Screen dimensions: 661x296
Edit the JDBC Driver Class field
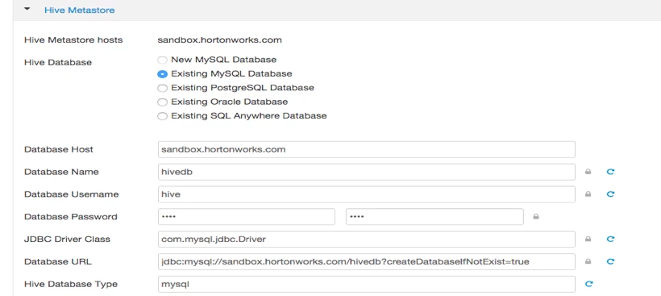click(366, 239)
